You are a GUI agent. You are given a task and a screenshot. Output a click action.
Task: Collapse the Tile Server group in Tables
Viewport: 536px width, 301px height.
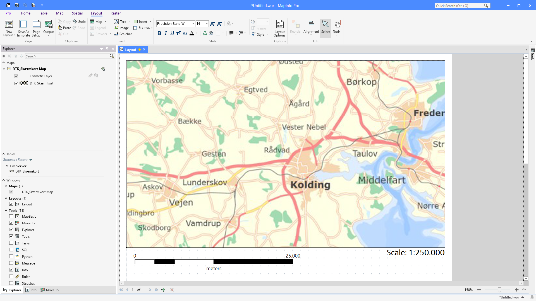click(x=7, y=166)
